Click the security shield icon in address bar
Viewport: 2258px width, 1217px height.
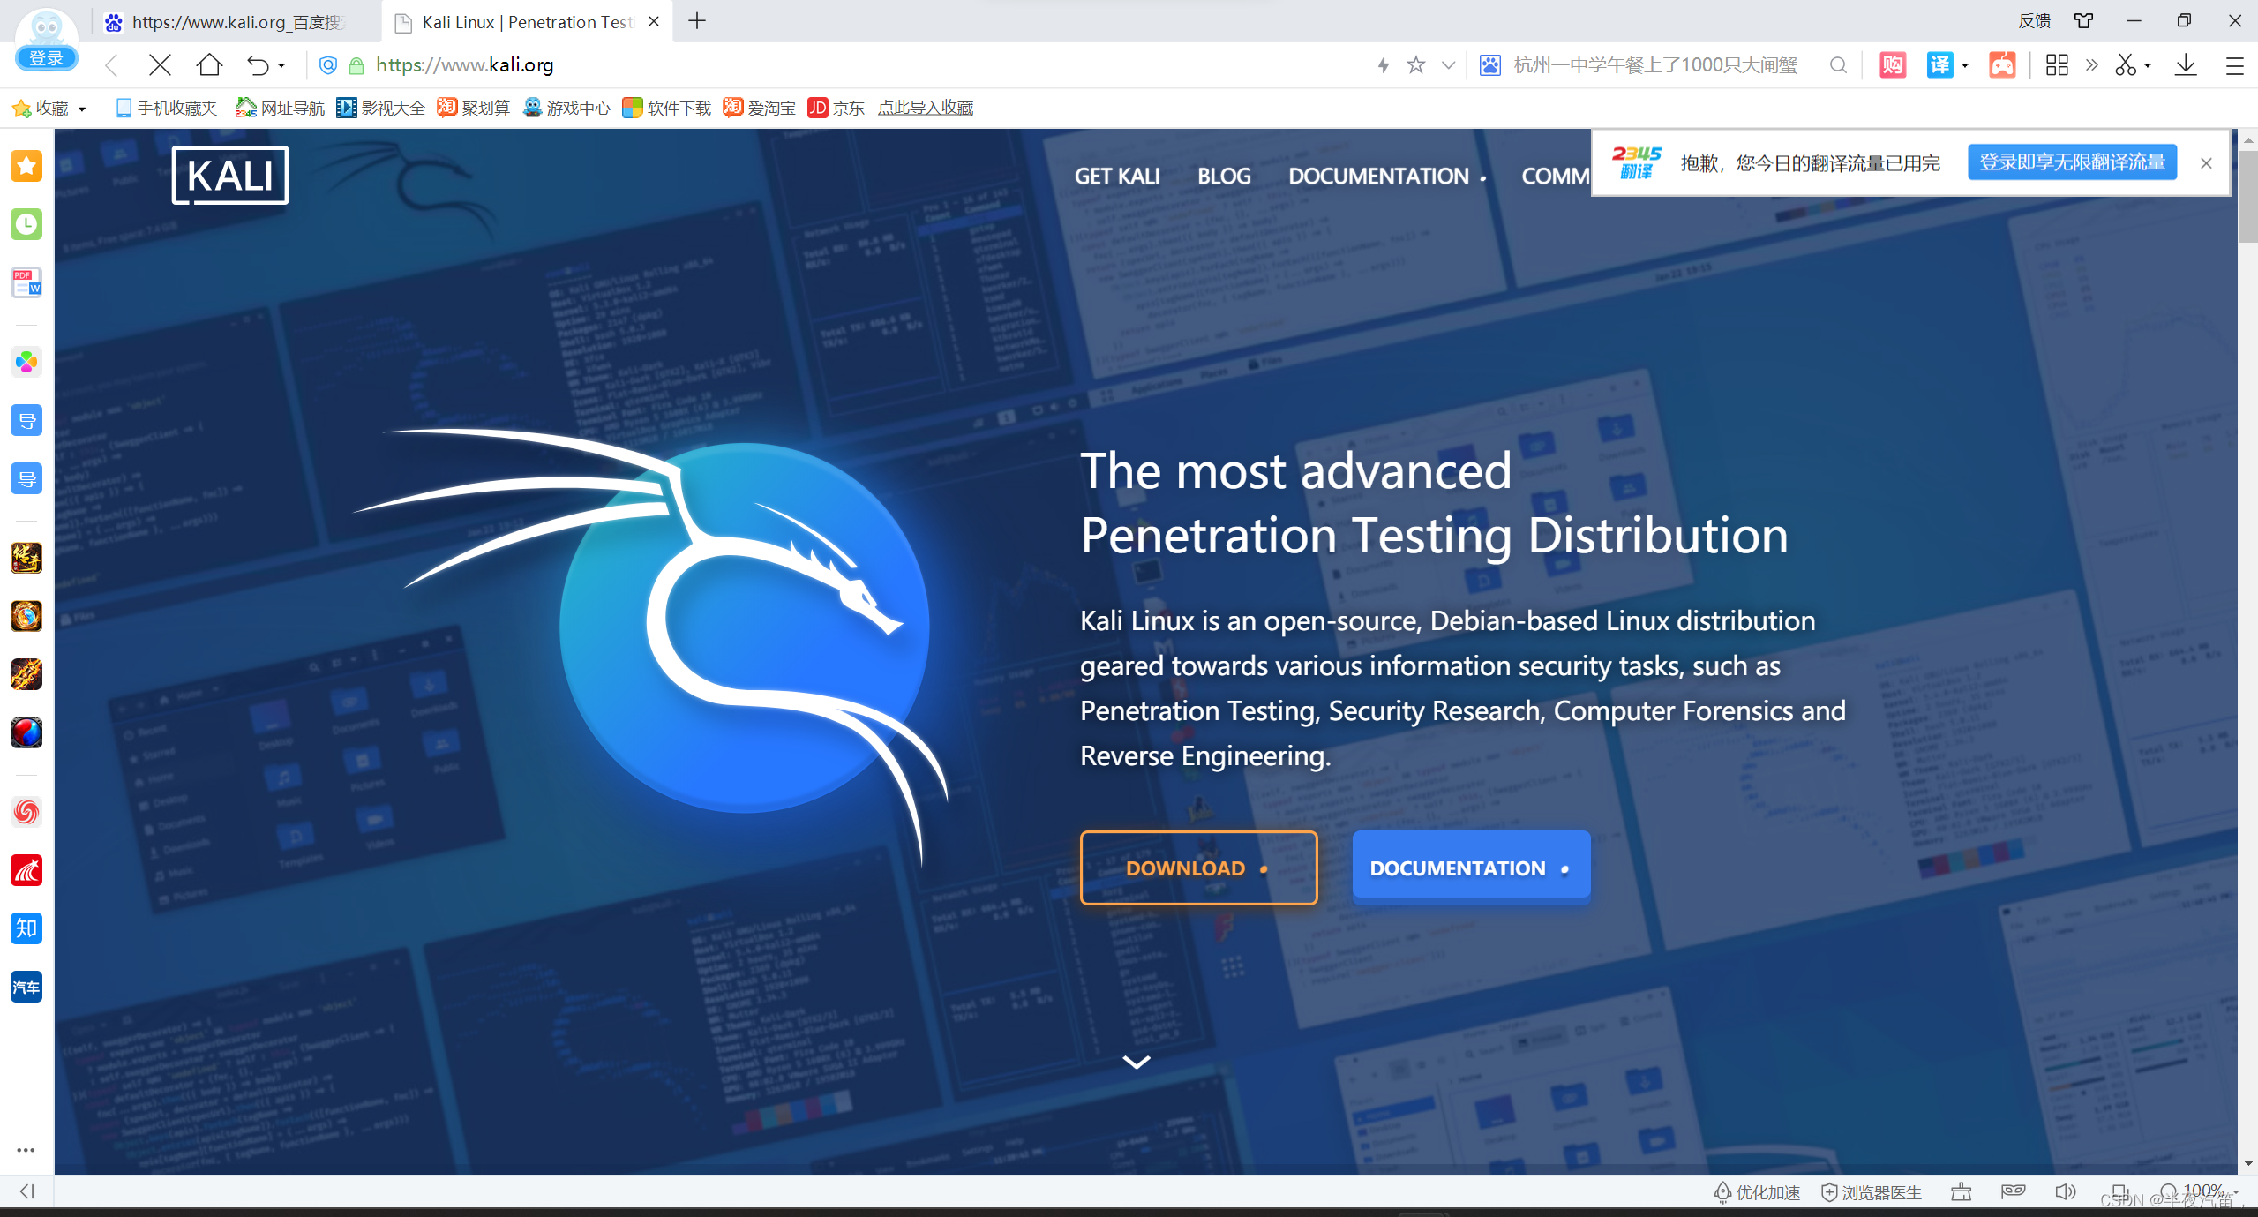click(x=327, y=64)
